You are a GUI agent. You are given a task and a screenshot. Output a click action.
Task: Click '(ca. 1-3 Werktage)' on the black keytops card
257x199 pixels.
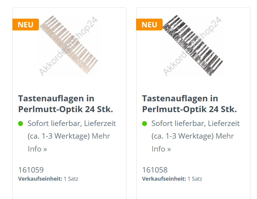tap(182, 136)
